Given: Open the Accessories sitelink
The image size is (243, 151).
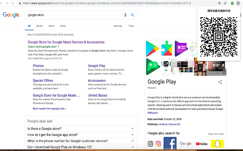Looking at the screenshot, I should tap(97, 80).
